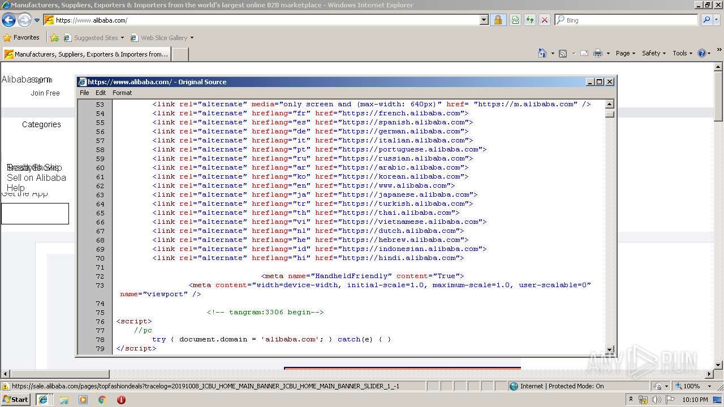724x407 pixels.
Task: Show hidden tray icons arrow
Action: [631, 399]
